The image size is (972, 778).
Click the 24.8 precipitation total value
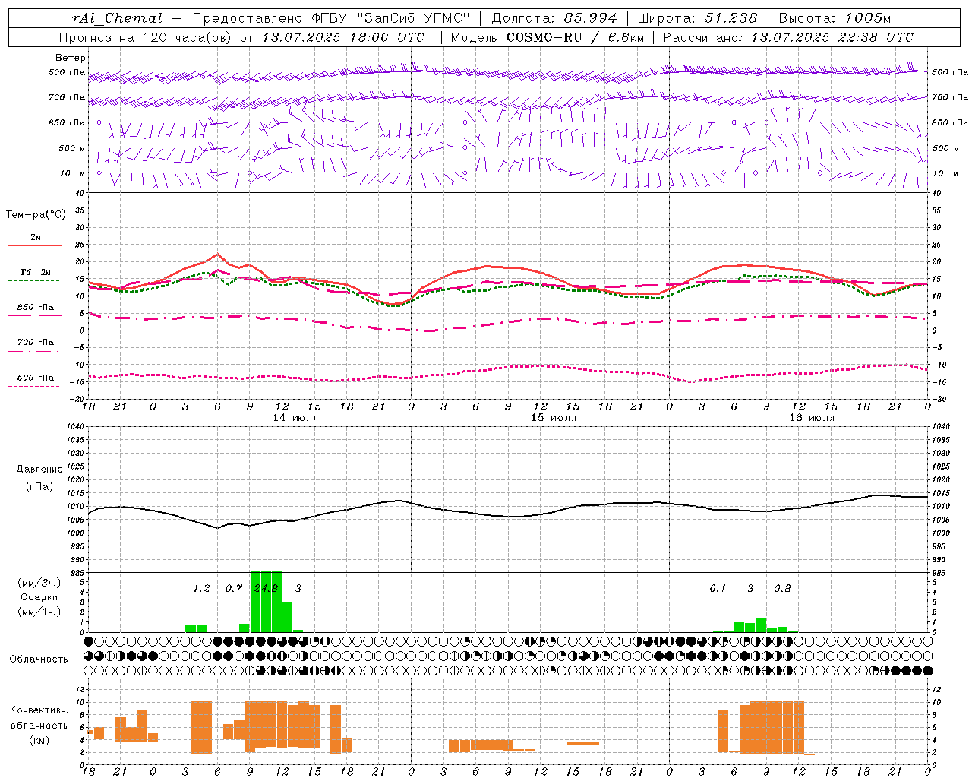pyautogui.click(x=266, y=588)
